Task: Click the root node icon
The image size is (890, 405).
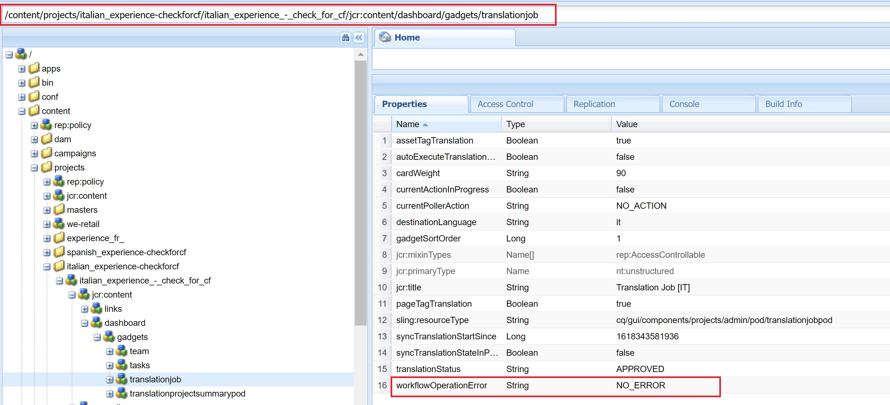Action: [x=21, y=54]
